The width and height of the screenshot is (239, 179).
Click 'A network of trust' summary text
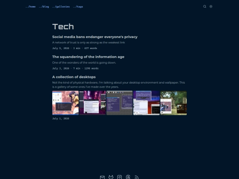pos(89,42)
